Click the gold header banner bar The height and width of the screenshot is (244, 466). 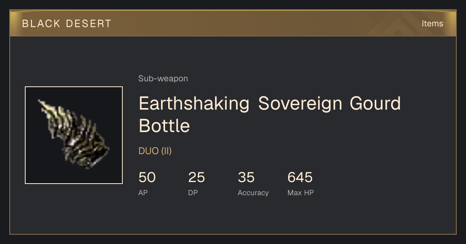click(233, 23)
